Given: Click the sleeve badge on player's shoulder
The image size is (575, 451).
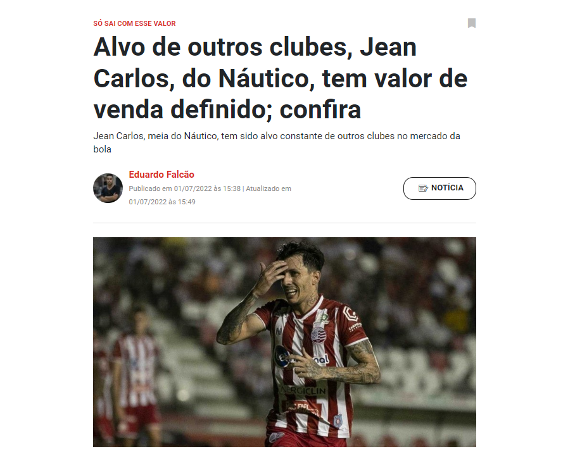Looking at the screenshot, I should [x=350, y=314].
